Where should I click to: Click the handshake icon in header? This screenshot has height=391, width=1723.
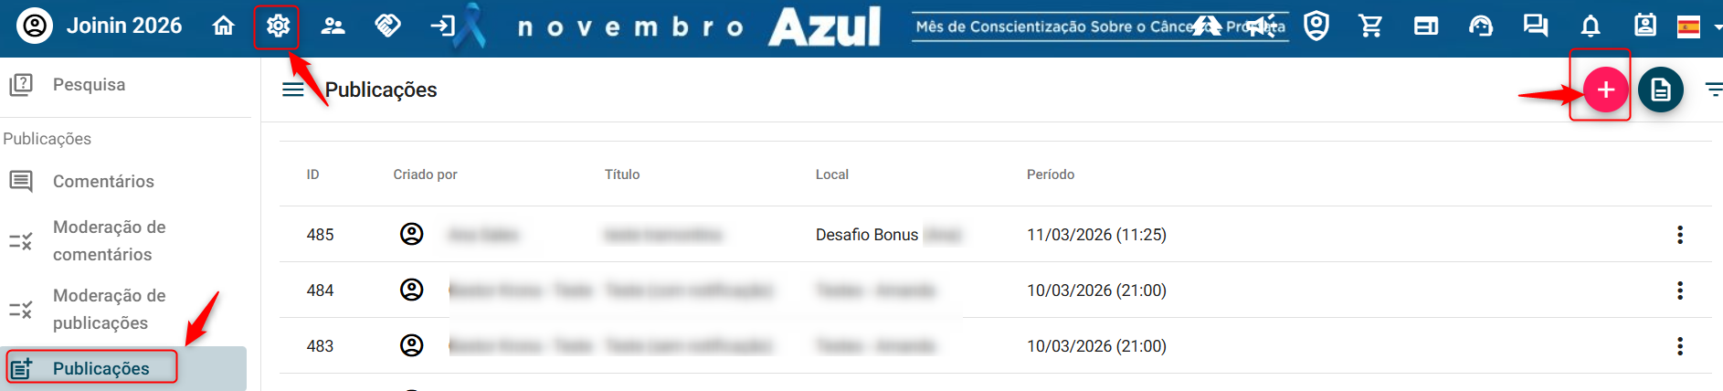coord(387,26)
